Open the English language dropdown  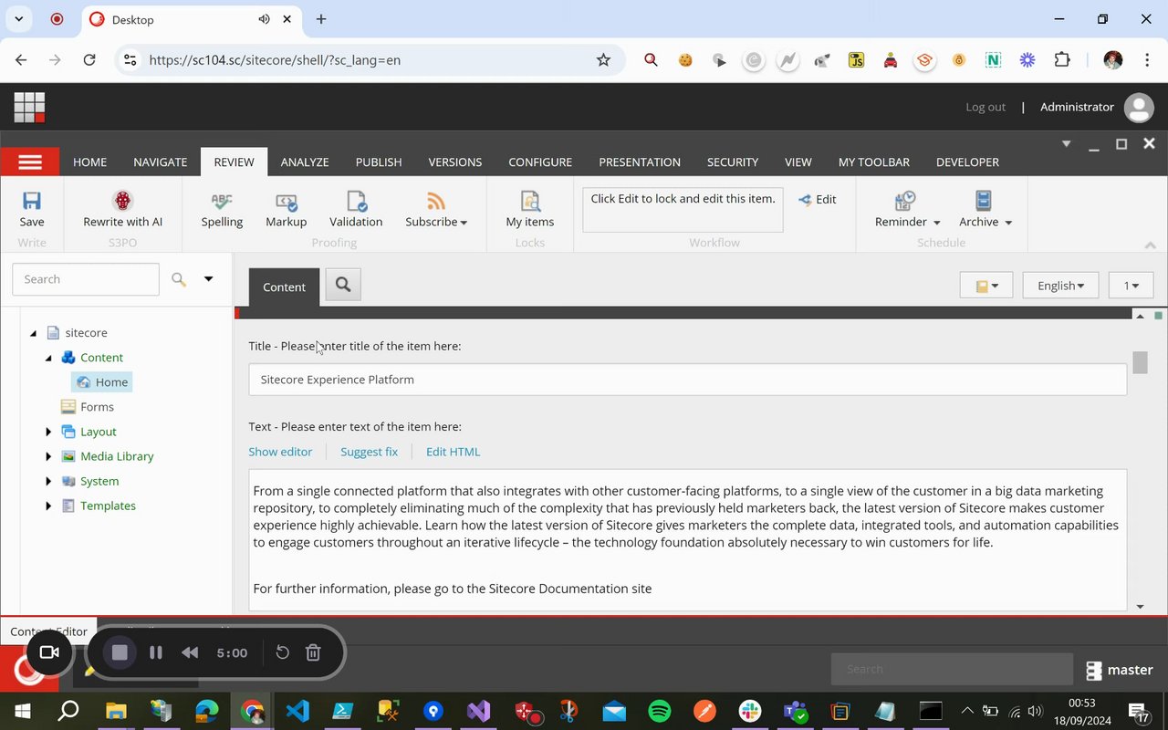pos(1060,286)
